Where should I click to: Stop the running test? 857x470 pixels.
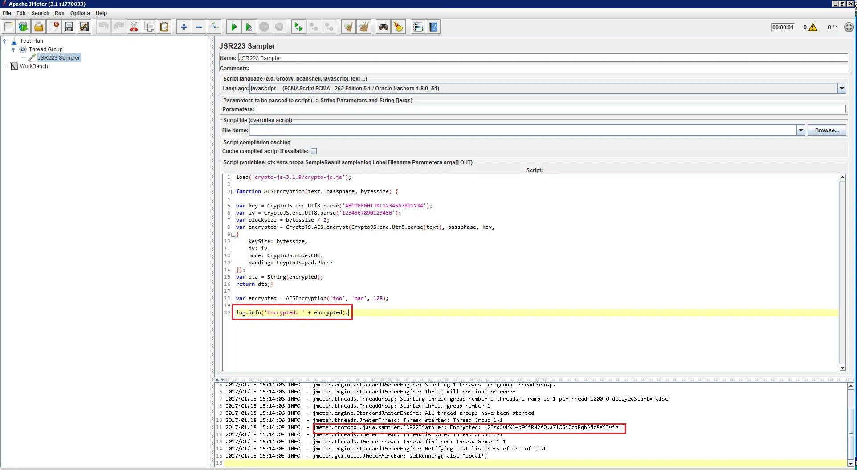coord(264,27)
